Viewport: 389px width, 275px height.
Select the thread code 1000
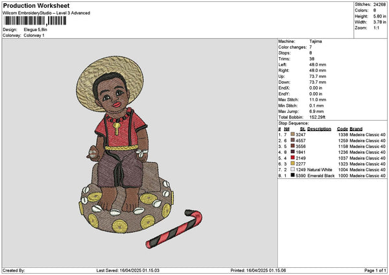(343, 176)
